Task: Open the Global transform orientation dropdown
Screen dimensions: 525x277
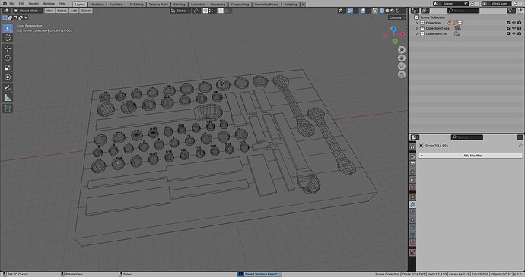Action: (x=180, y=11)
